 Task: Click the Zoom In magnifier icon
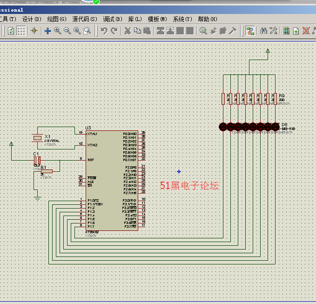(x=57, y=31)
